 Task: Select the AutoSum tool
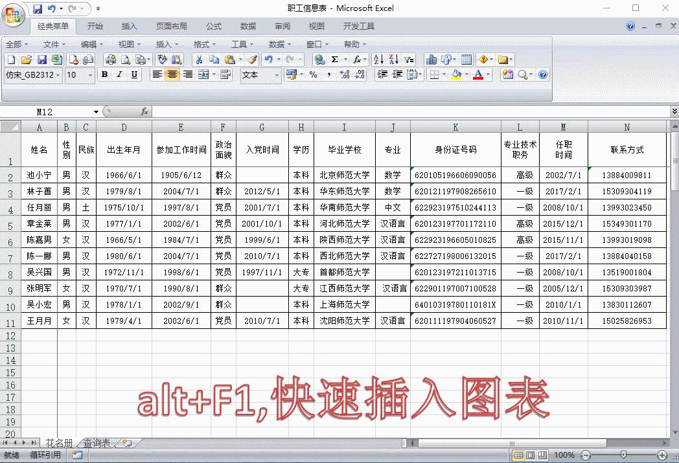click(x=335, y=58)
